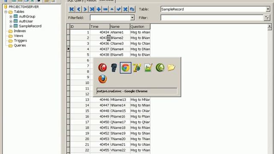Select yellow 7 icon in task switcher
Viewport: 274px width, 154px height.
pos(137,68)
